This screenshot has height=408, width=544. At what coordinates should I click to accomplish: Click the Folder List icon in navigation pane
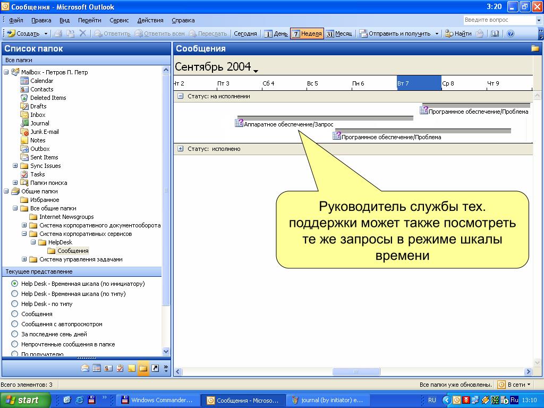click(x=143, y=368)
